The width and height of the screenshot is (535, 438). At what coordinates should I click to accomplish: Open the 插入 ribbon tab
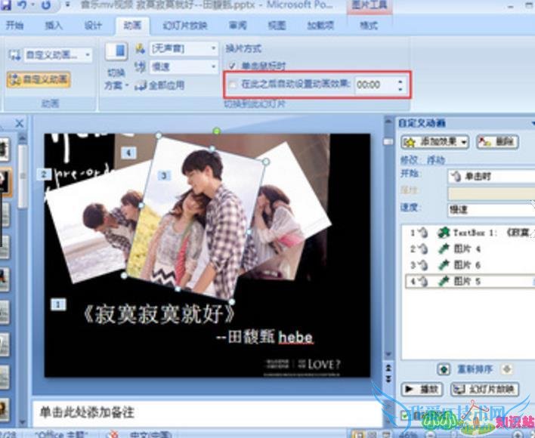coord(54,25)
